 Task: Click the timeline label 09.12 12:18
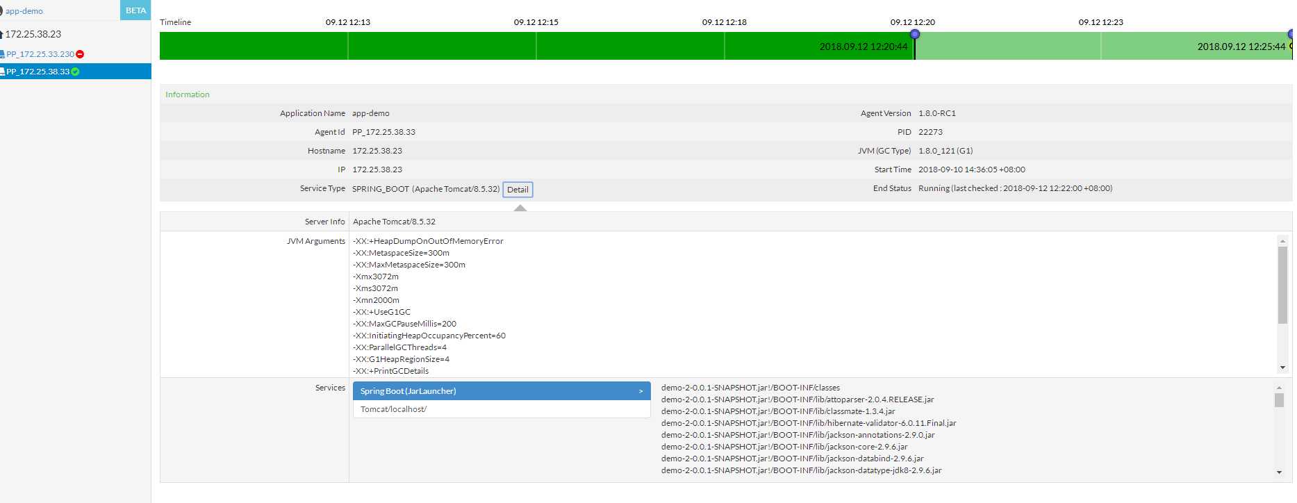coord(725,22)
